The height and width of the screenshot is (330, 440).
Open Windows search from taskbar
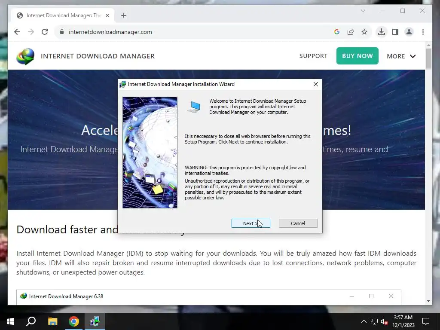pos(31,321)
